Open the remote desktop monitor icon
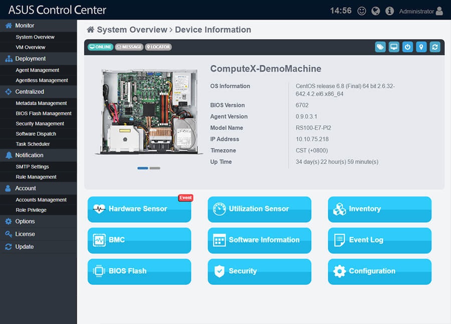The width and height of the screenshot is (451, 324). click(x=394, y=47)
